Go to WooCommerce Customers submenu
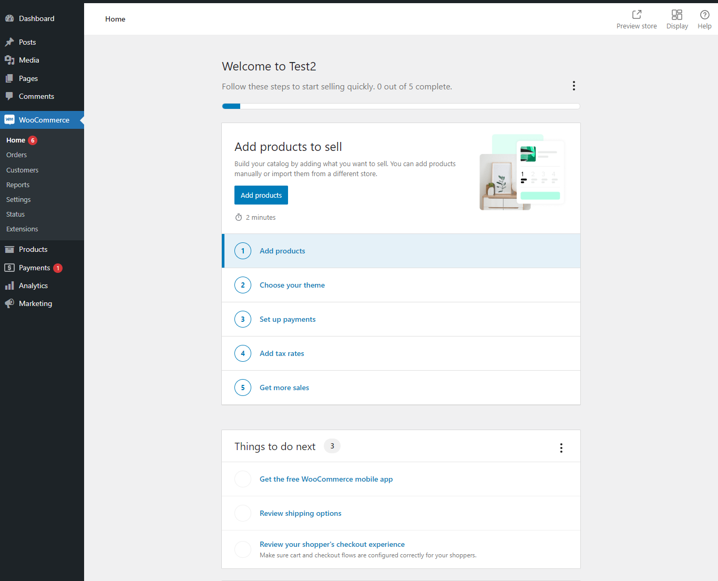 (x=23, y=170)
